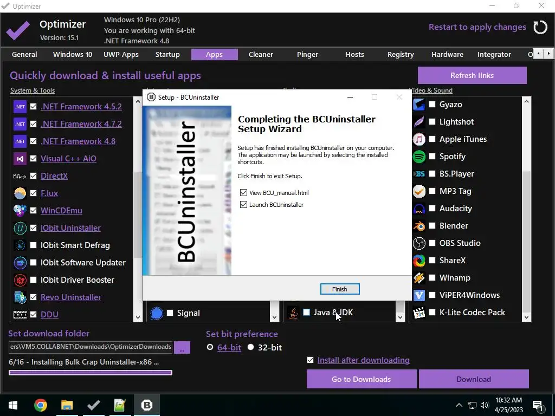Viewport: 555px width, 416px height.
Task: Uncheck View BCU_manual.html checkbox
Action: coord(243,192)
